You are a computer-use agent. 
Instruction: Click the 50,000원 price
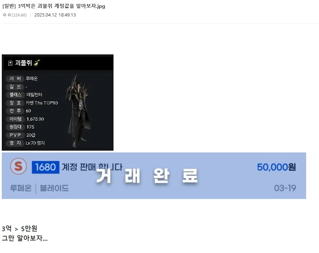(276, 167)
